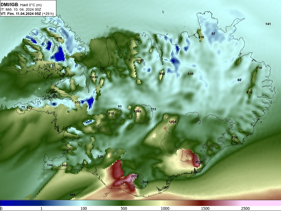Screen dimensions: 281x211
Task: Click the 840 height value
Action: click(191, 74)
